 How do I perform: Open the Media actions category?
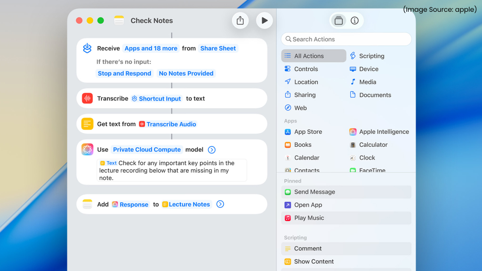pos(366,82)
